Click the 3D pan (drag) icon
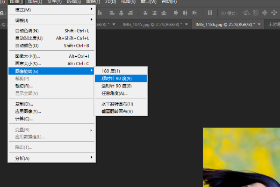 pyautogui.click(x=265, y=13)
